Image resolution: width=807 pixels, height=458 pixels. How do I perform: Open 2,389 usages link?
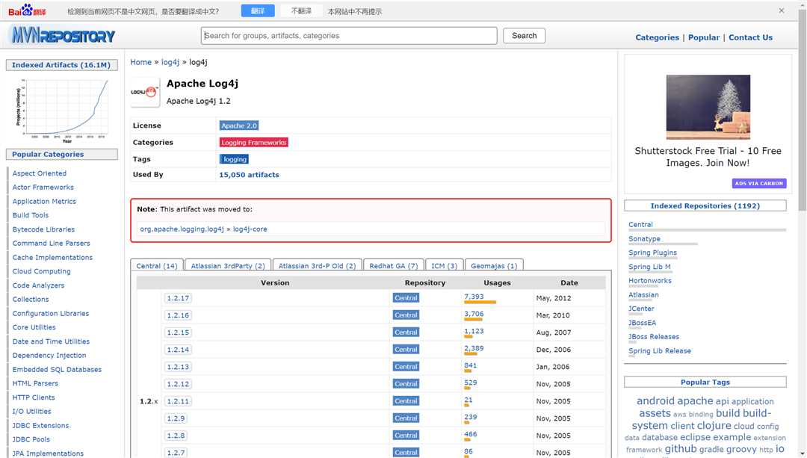[x=474, y=348]
